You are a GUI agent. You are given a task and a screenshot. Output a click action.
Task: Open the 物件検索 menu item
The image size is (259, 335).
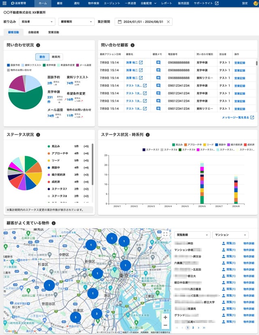[x=93, y=3]
